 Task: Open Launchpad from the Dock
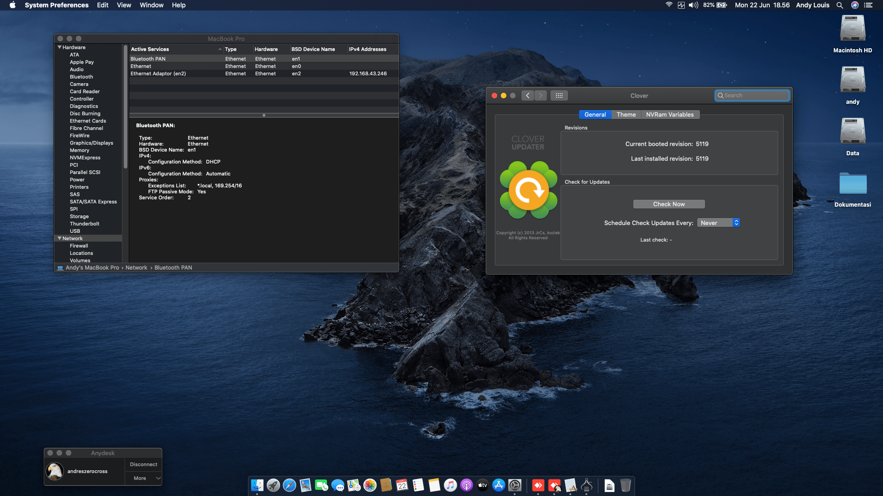tap(274, 485)
